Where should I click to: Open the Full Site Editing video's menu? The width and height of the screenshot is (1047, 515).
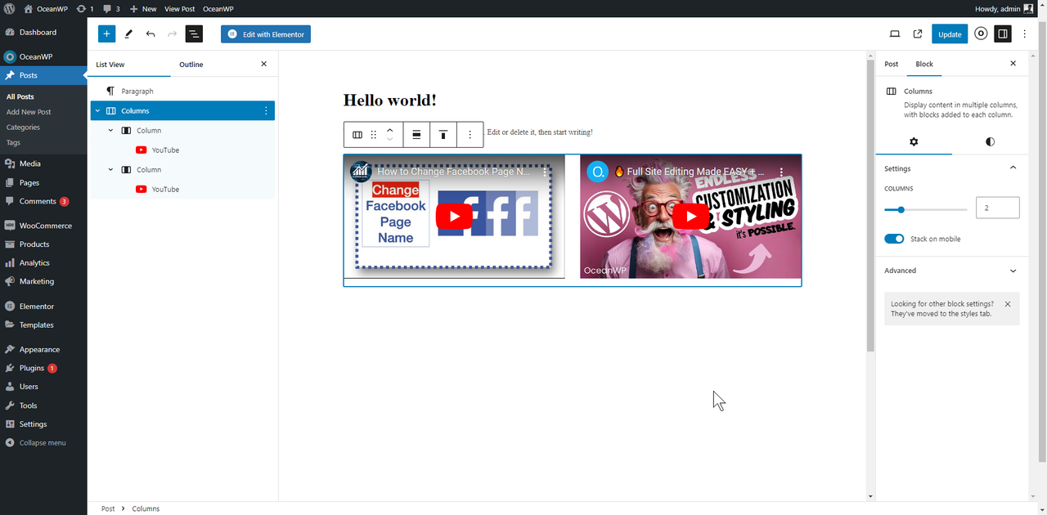[781, 172]
